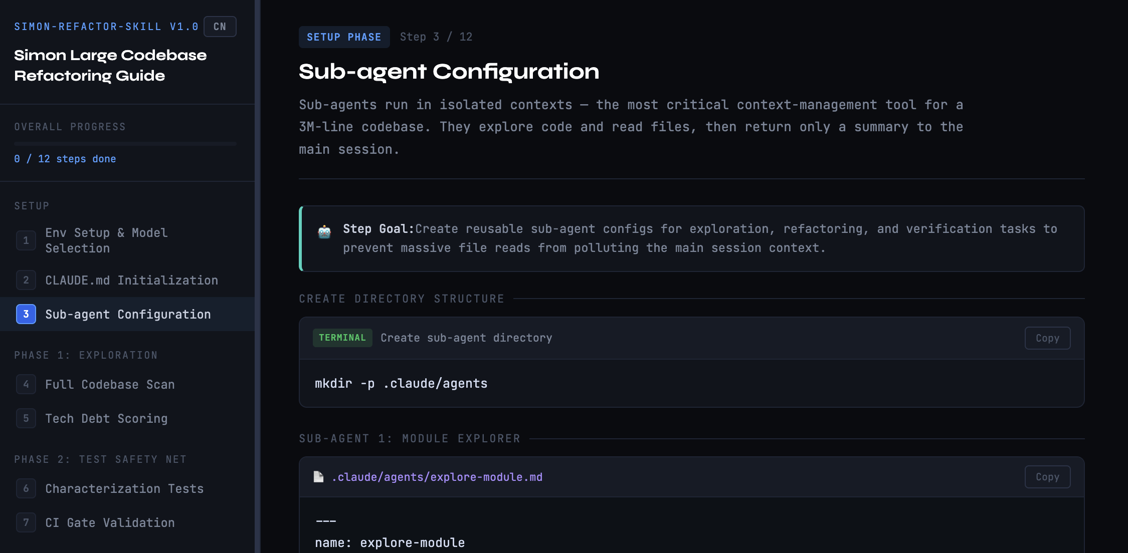Copy the mkdir terminal command
Screen dimensions: 1128x553
[x=1047, y=338]
